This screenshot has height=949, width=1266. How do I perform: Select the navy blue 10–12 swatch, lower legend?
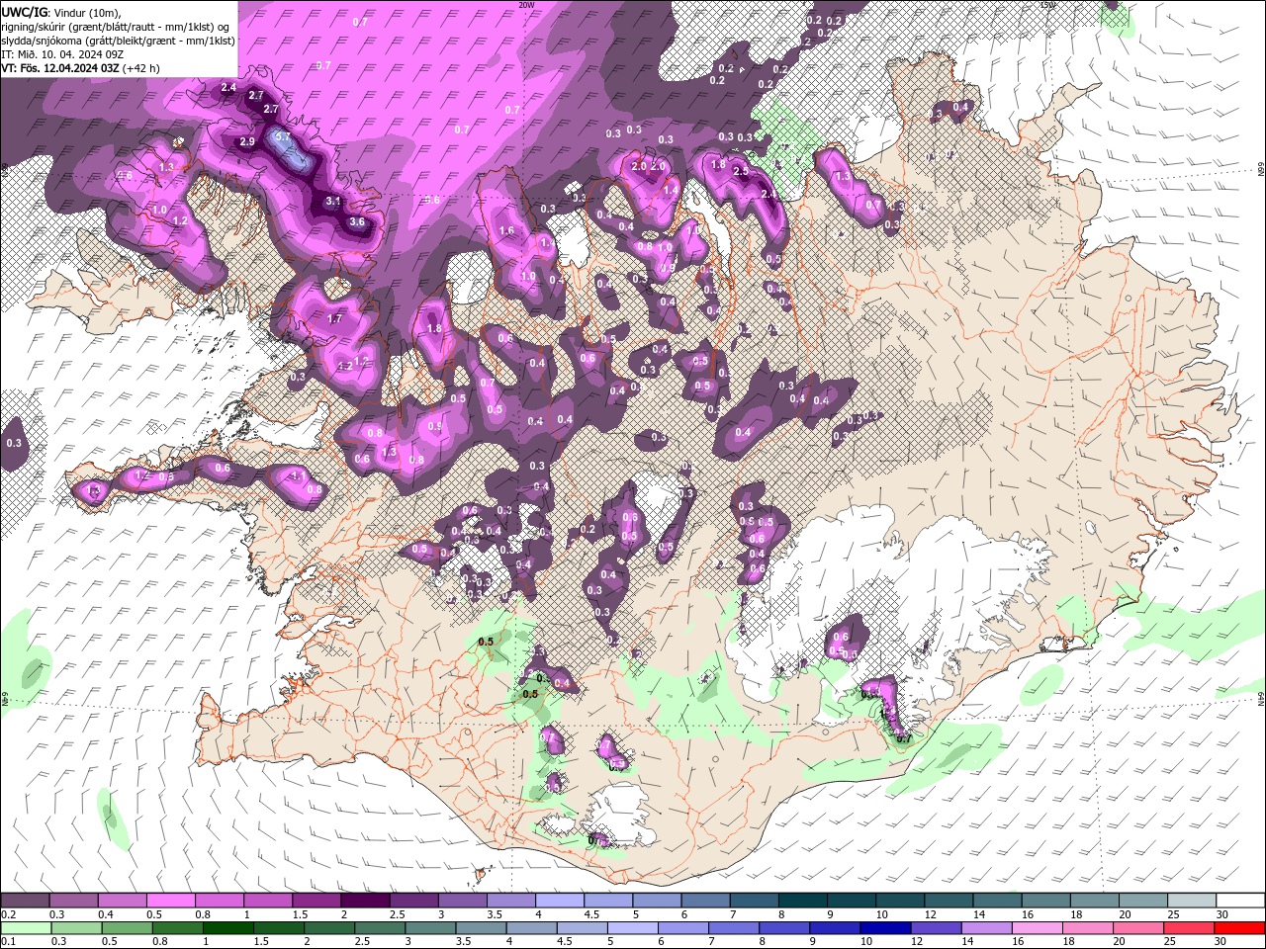[885, 928]
